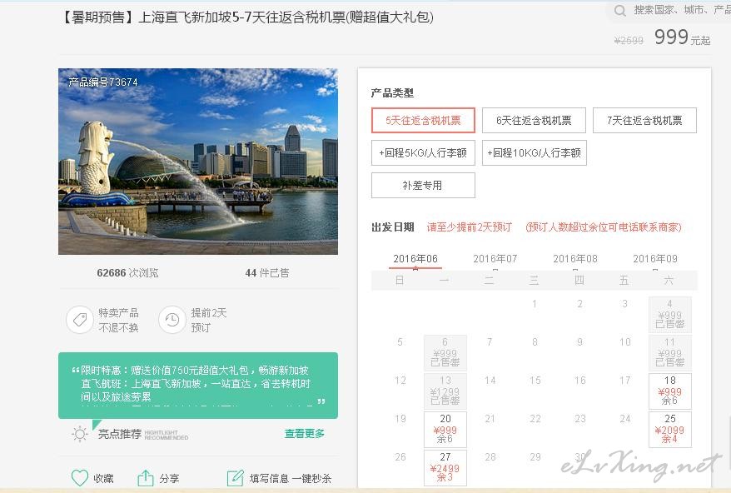Screen dimensions: 731x493
Task: Click sold-out June 6 date cell
Action: (x=445, y=352)
